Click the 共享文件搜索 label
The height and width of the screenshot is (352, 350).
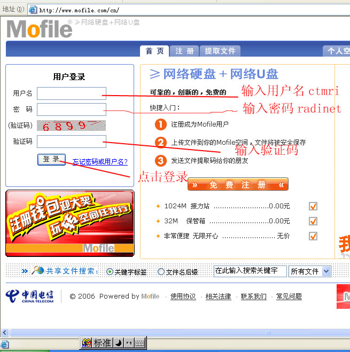[x=72, y=271]
